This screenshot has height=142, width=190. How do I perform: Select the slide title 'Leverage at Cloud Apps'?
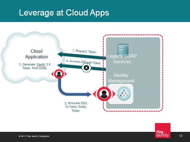pos(64,12)
